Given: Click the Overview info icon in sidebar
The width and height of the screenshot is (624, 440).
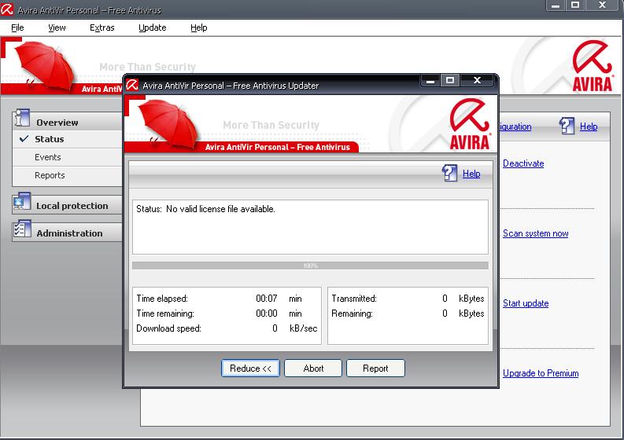Looking at the screenshot, I should [x=21, y=119].
